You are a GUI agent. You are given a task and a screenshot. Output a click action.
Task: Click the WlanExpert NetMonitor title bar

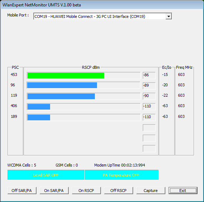tap(102, 5)
